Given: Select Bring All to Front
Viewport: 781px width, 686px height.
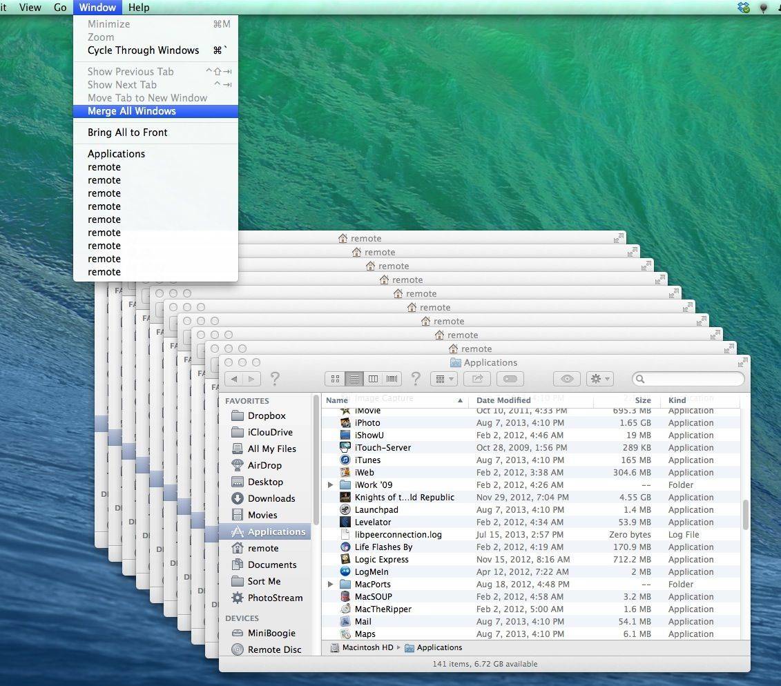Looking at the screenshot, I should click(x=128, y=133).
